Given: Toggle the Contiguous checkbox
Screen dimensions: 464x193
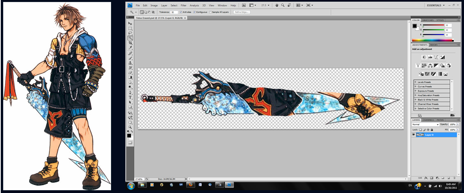Looking at the screenshot, I should [x=194, y=12].
